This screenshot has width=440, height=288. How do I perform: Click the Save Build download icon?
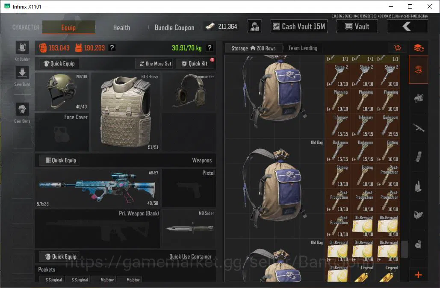22,73
